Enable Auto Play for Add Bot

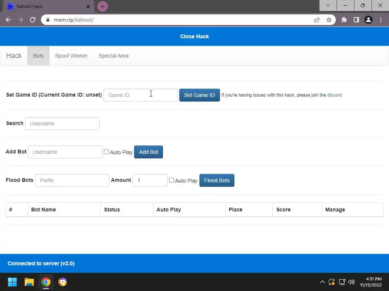(106, 152)
